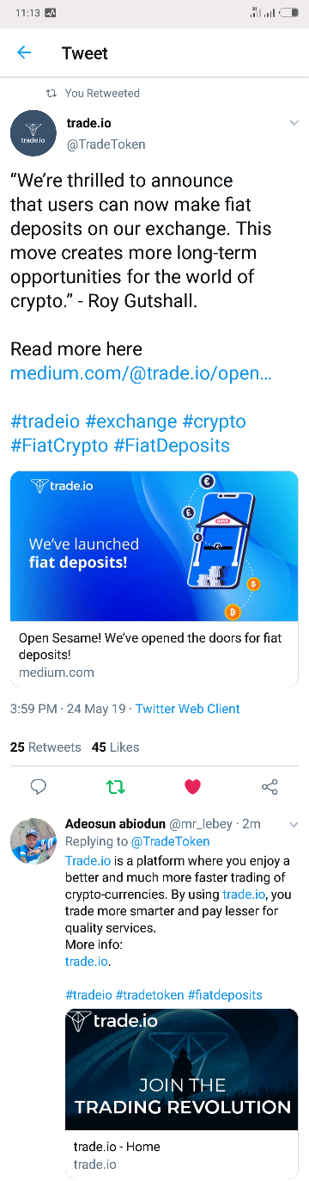Open the fiat deposits card image

click(154, 545)
